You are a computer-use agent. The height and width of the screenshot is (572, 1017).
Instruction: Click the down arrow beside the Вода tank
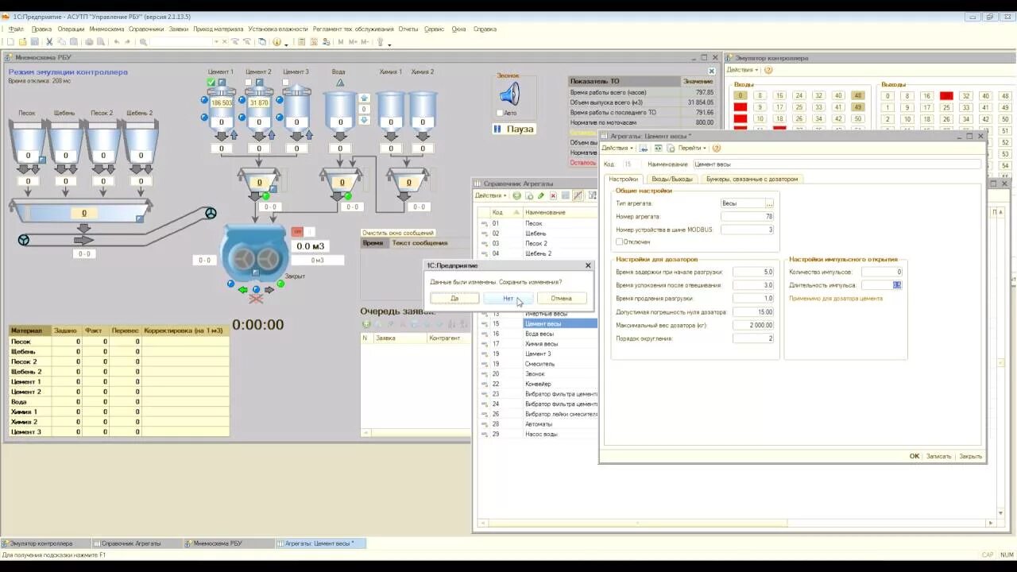tap(364, 120)
